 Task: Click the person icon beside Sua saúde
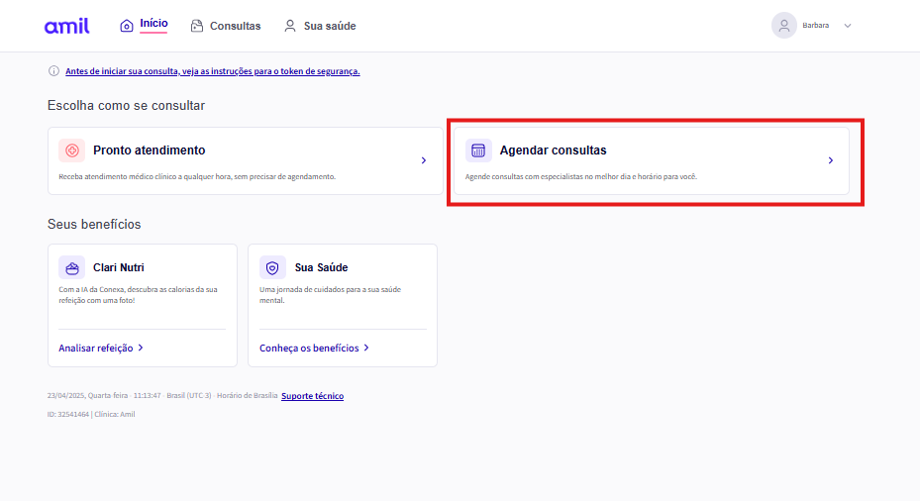point(290,26)
